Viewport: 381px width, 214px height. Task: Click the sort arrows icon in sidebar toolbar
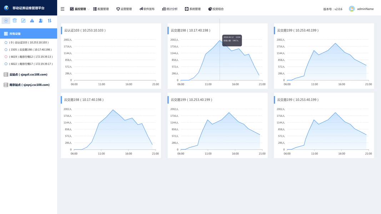coord(50,21)
